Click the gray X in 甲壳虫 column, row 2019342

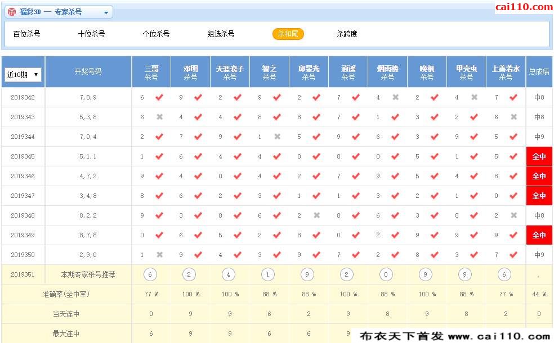pyautogui.click(x=475, y=97)
